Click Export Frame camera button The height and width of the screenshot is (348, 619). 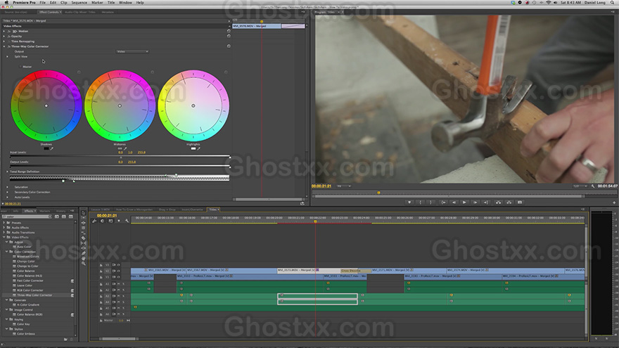(520, 202)
